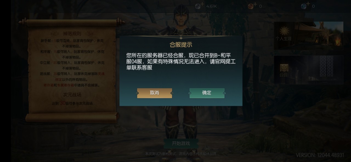Tap the blue gem currency icon
The width and height of the screenshot is (351, 162).
click(303, 6)
